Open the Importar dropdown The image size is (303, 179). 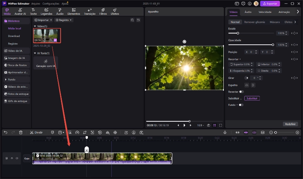coord(43,20)
